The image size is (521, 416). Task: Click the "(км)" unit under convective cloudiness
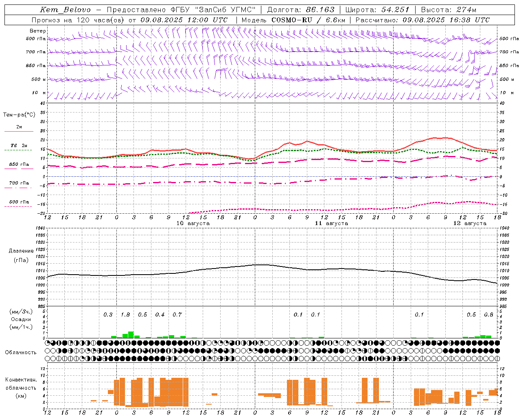[x=21, y=396]
